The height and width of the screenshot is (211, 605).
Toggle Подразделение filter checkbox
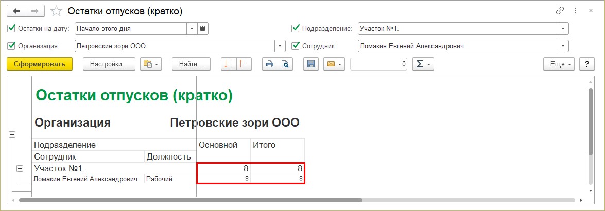(296, 28)
